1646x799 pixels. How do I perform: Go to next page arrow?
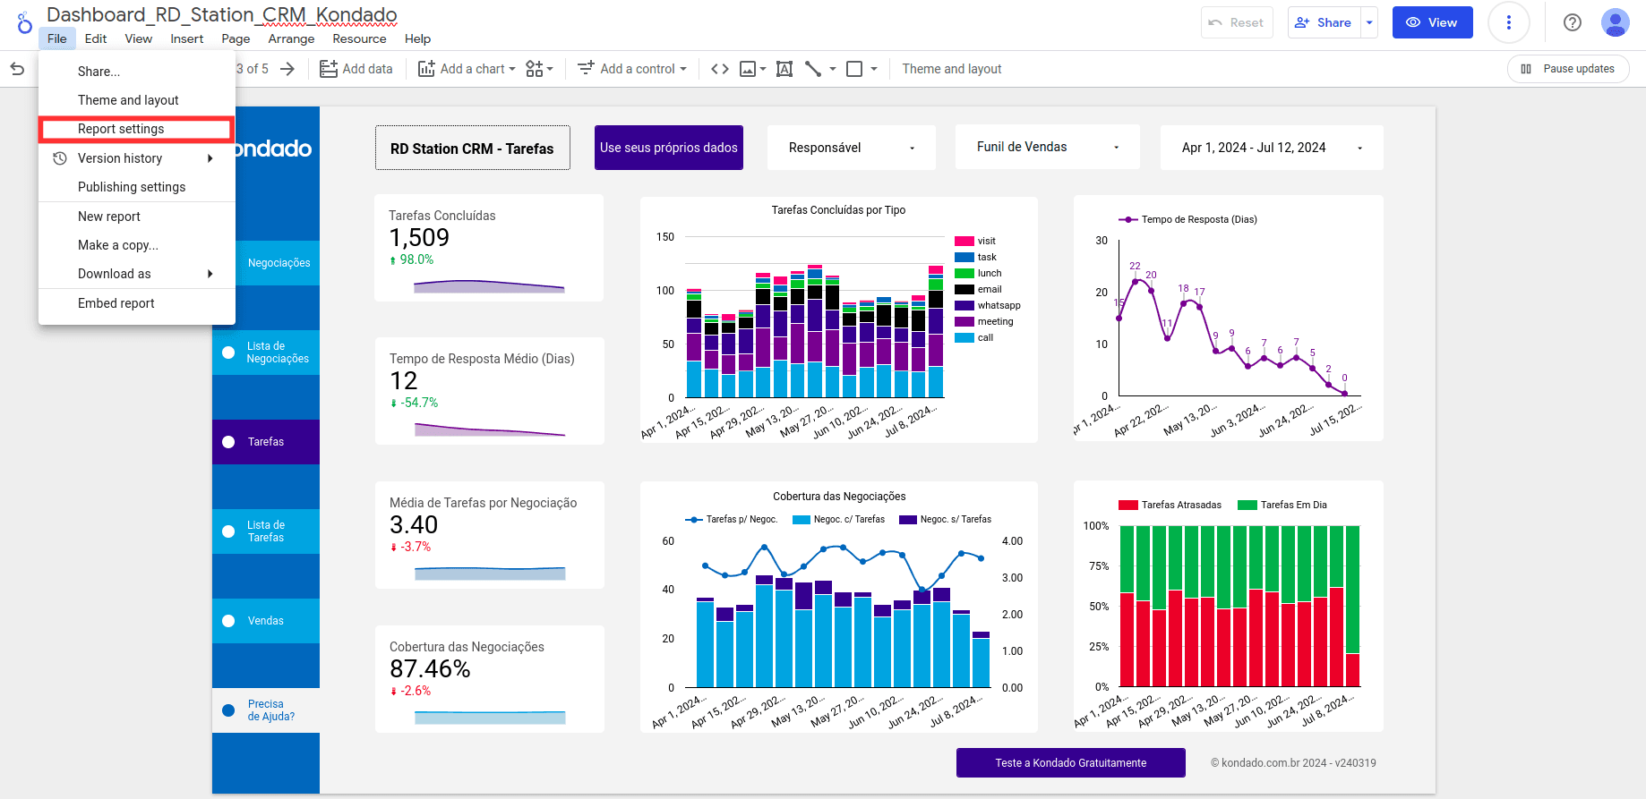287,69
